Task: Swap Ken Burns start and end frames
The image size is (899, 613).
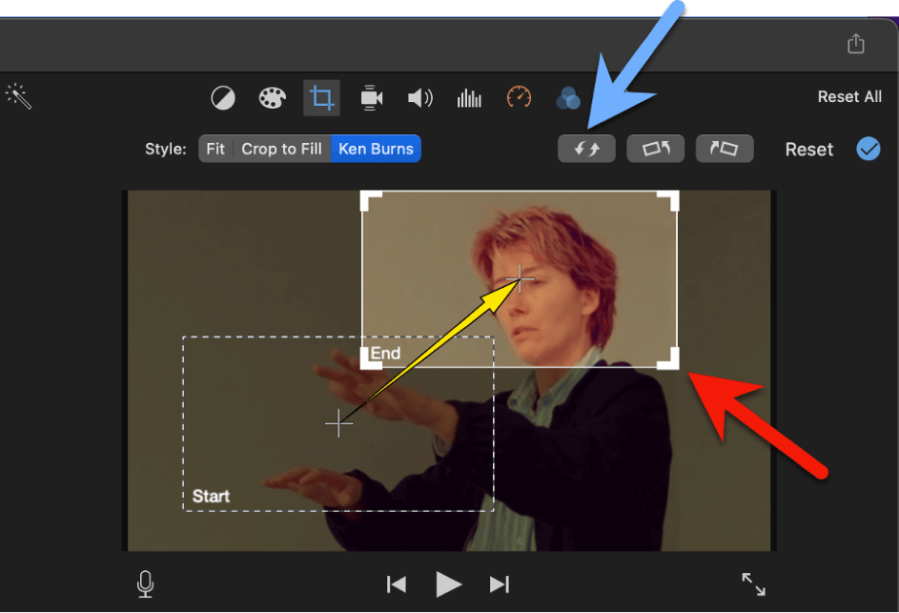Action: point(586,149)
